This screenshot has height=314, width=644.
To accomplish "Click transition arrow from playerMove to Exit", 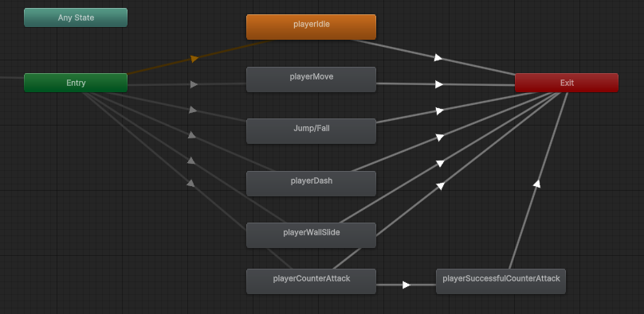I will tap(439, 84).
